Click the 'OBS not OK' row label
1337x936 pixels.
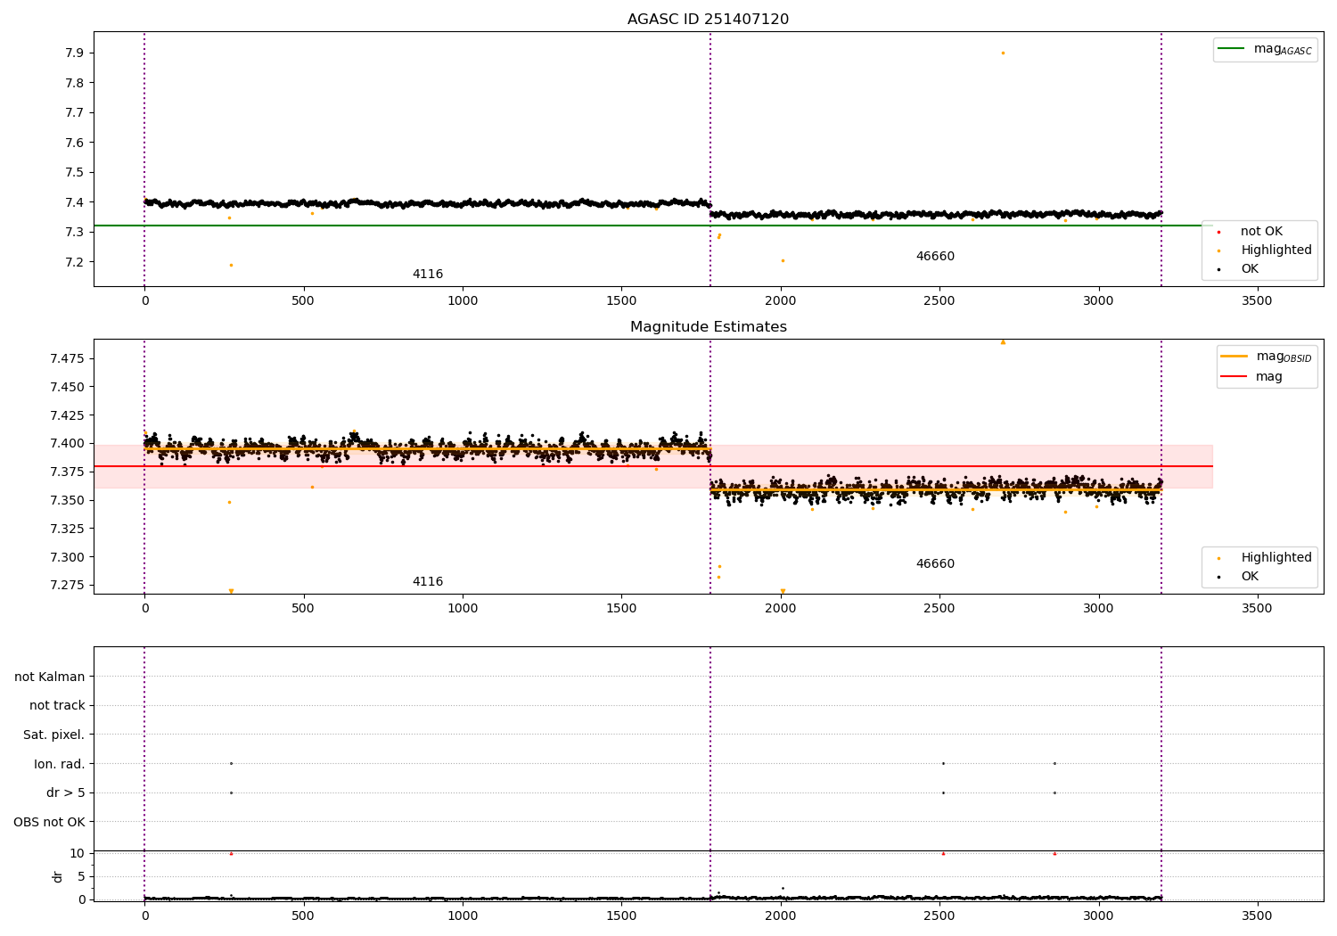(x=49, y=823)
